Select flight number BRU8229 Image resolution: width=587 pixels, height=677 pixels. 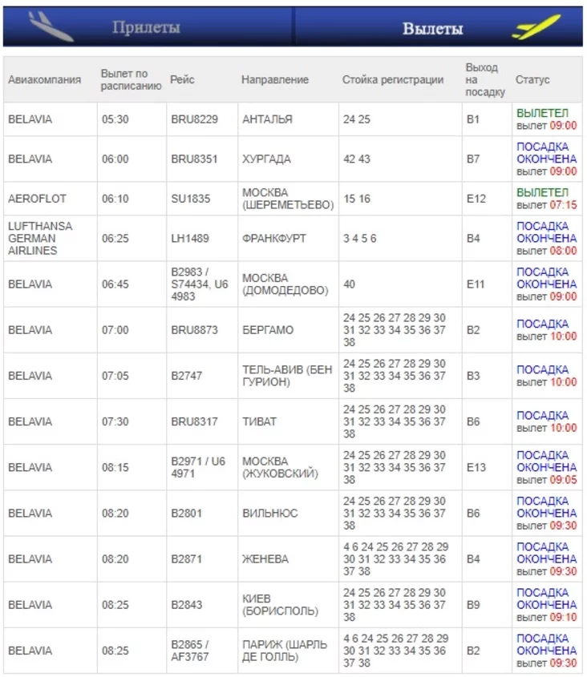195,119
